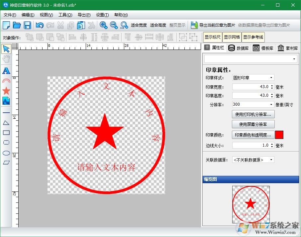Open the 关联数据源 dropdown
Screen dimensions: 301x237
coord(253,160)
